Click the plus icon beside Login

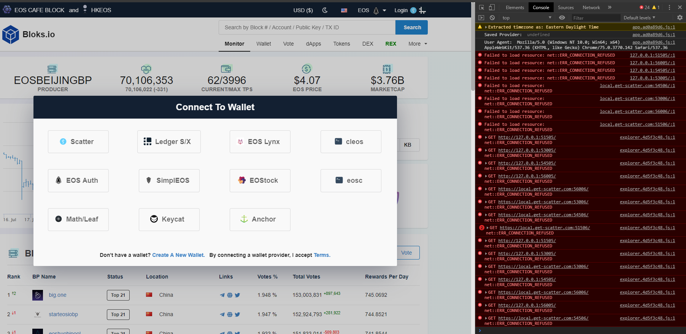422,10
